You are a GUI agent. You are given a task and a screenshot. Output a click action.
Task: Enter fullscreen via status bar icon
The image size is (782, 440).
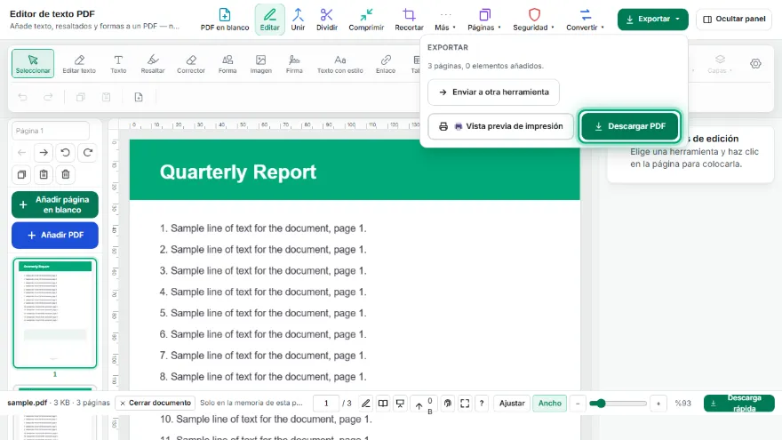pyautogui.click(x=465, y=403)
